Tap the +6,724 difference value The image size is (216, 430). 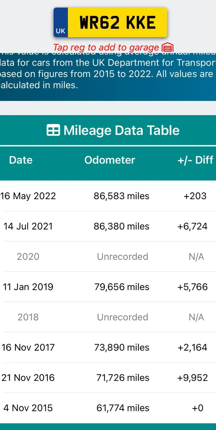(192, 226)
